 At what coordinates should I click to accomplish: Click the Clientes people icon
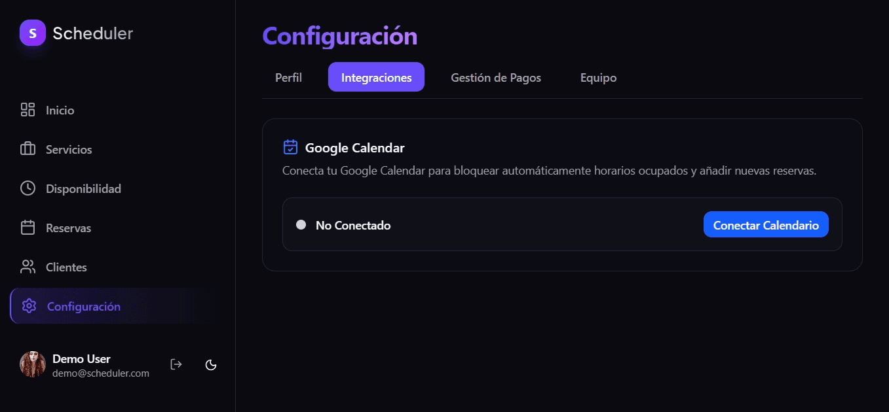tap(28, 267)
